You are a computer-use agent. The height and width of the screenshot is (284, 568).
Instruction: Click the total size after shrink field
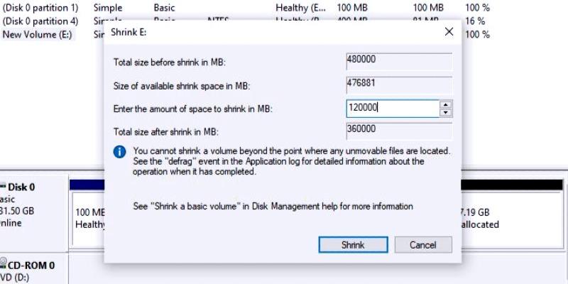tap(398, 131)
